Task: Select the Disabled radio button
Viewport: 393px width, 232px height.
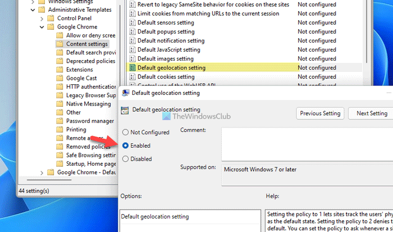Action: (x=125, y=159)
